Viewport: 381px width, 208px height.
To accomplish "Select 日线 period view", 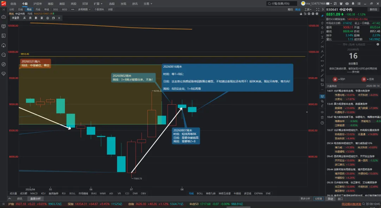I will point(20,10).
